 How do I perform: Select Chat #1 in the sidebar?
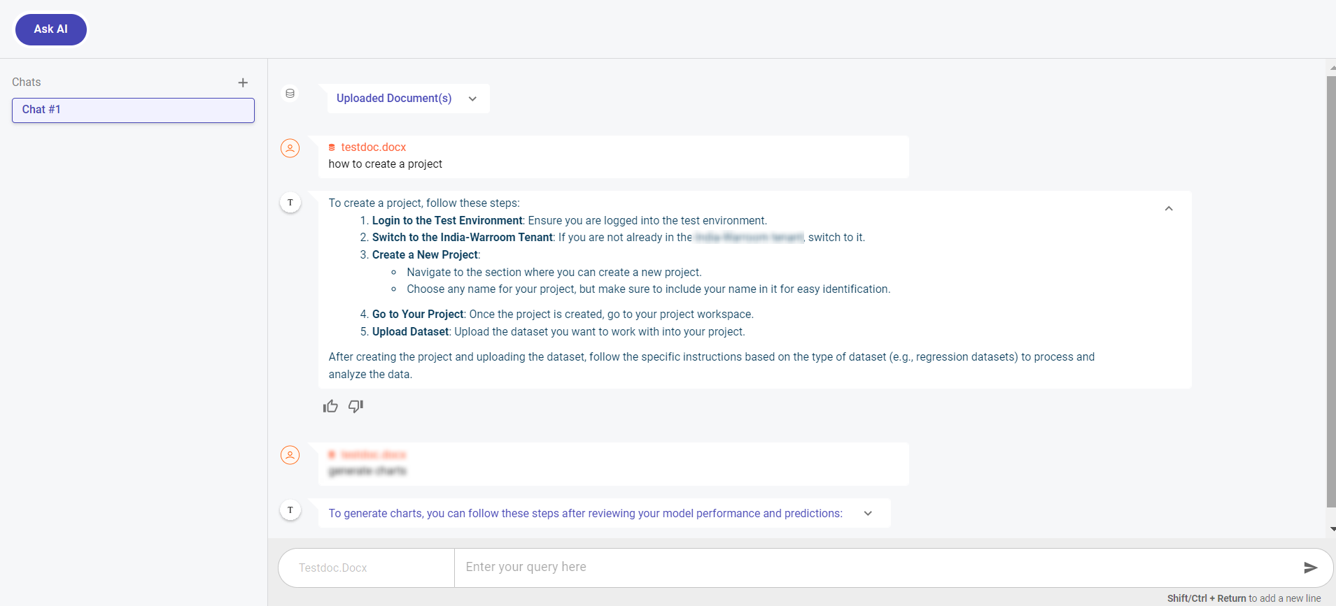[x=133, y=110]
